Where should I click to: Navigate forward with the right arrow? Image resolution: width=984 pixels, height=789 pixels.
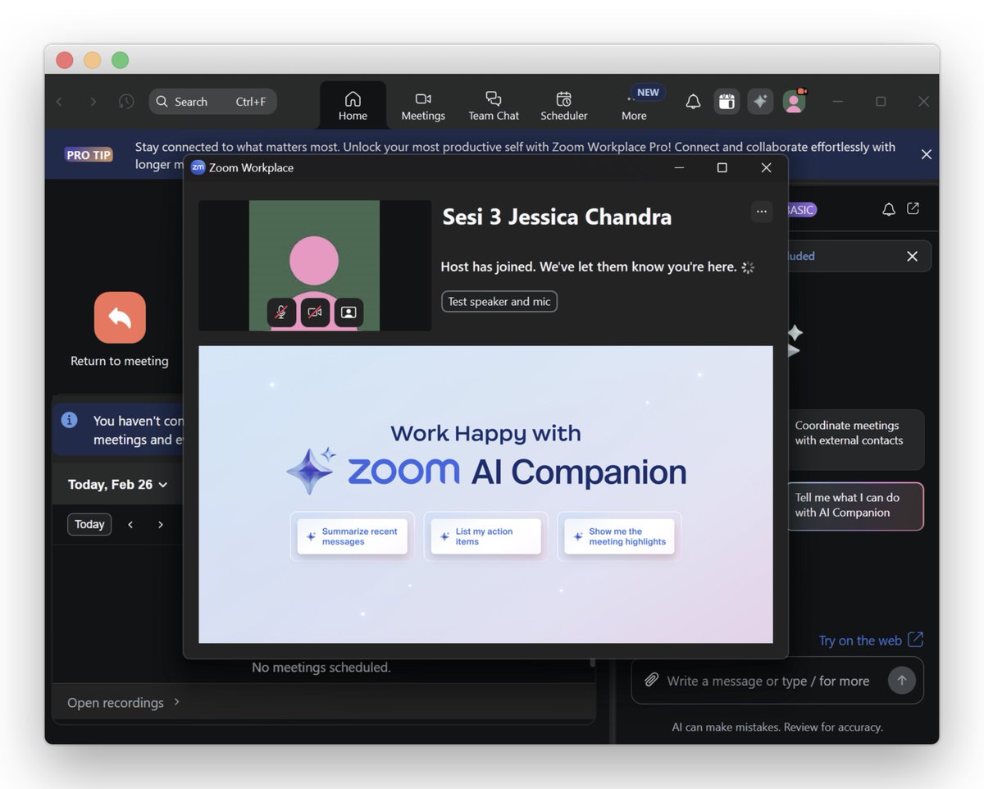(93, 102)
